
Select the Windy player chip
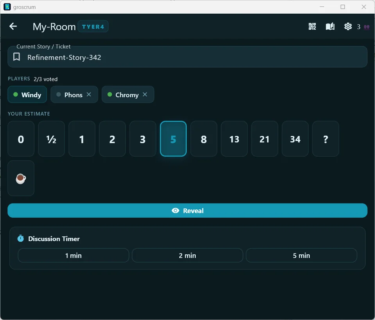click(x=27, y=95)
